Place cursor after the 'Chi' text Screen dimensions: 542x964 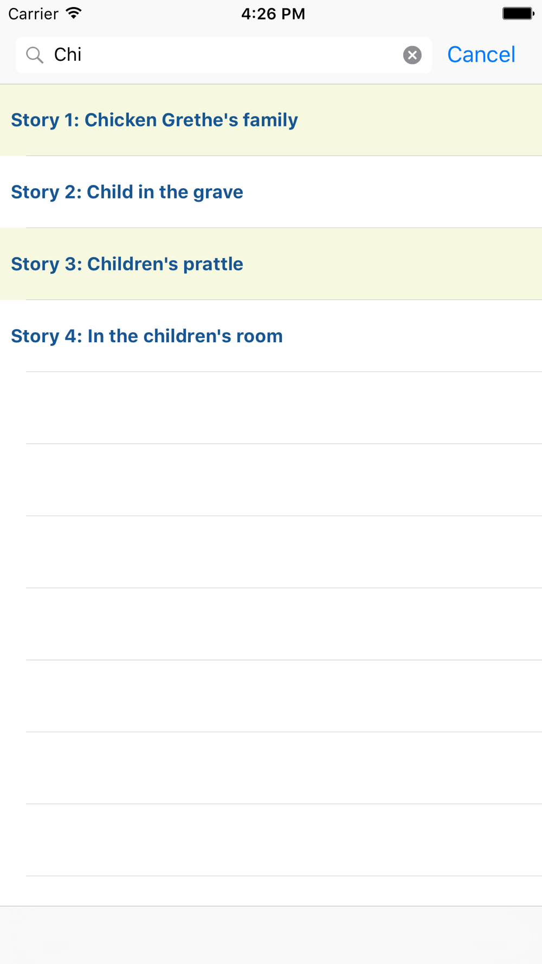[x=82, y=55]
